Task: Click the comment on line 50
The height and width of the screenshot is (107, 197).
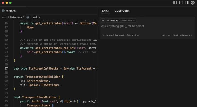Action: (x=59, y=40)
